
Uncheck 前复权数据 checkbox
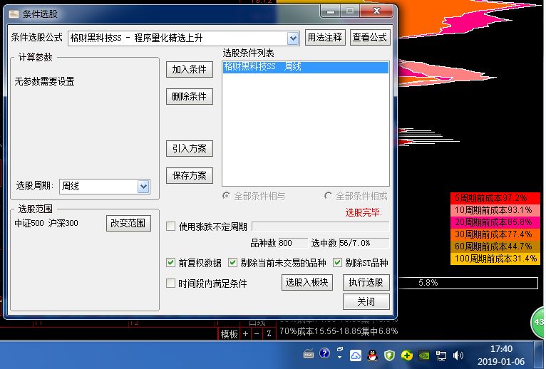click(170, 262)
